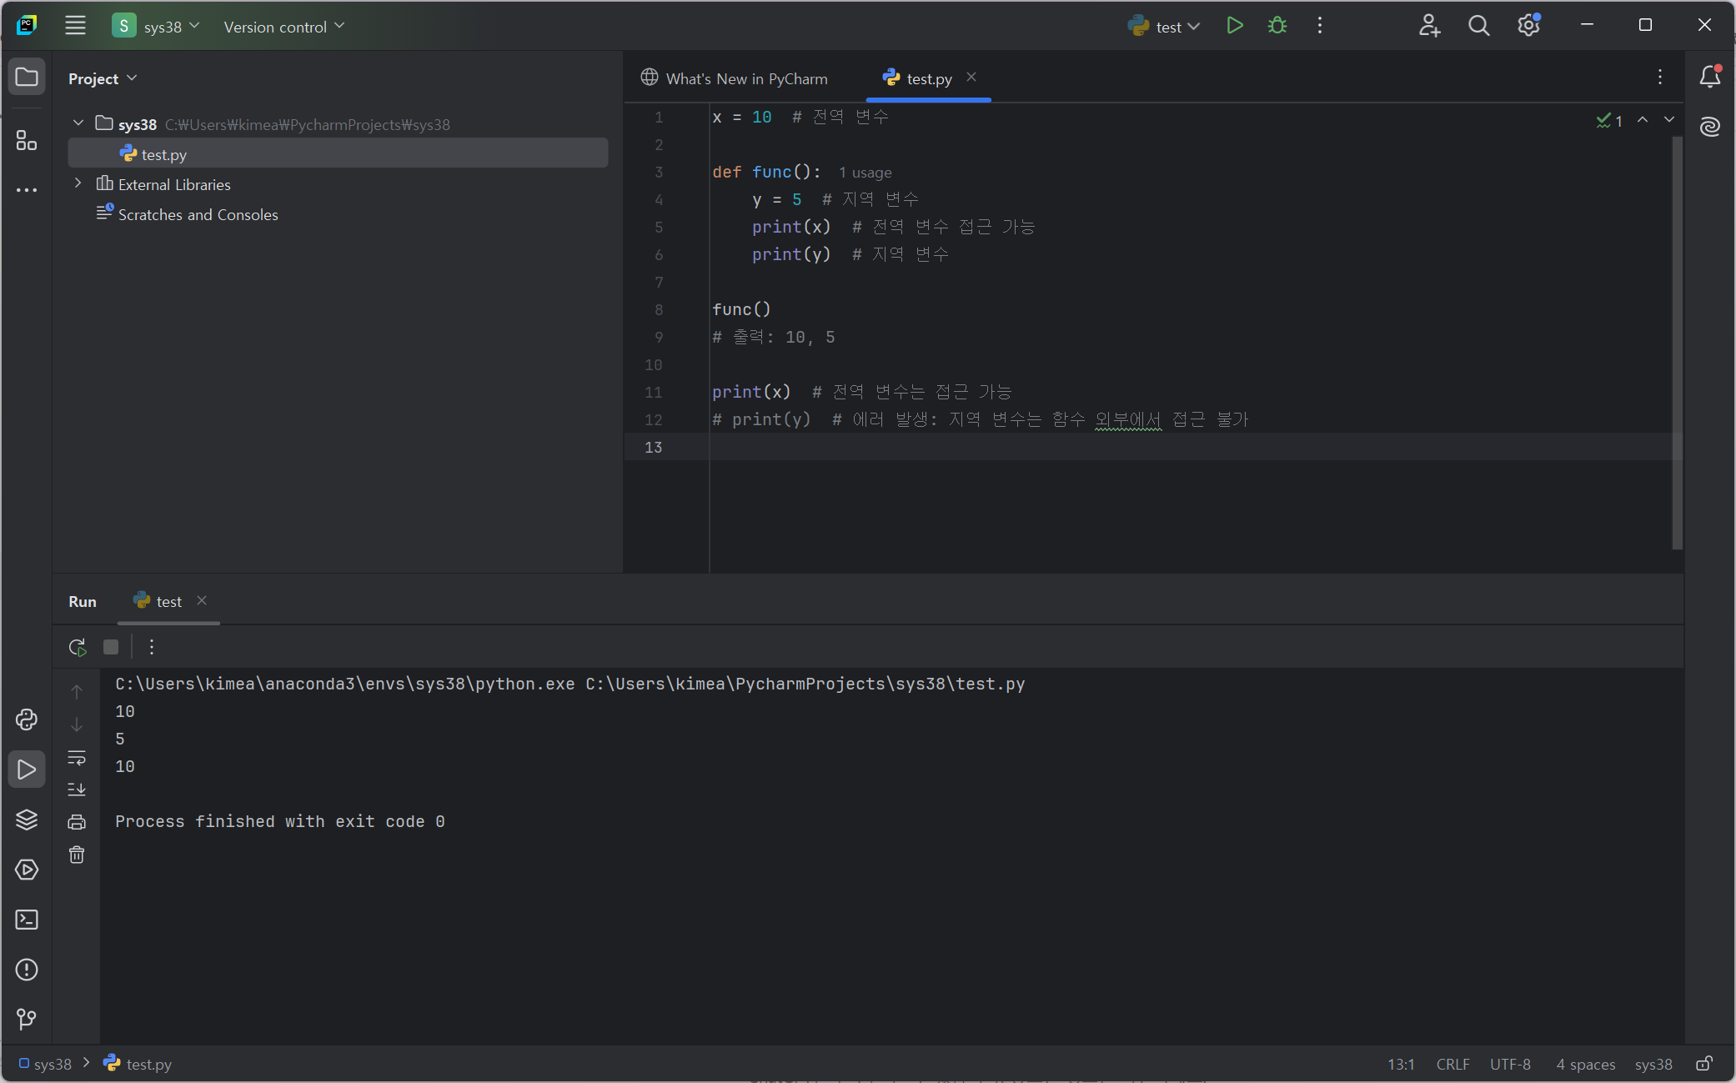This screenshot has height=1083, width=1736.
Task: Toggle scroll to end in the console
Action: pyautogui.click(x=77, y=789)
